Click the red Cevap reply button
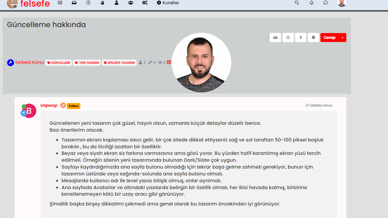 329,38
